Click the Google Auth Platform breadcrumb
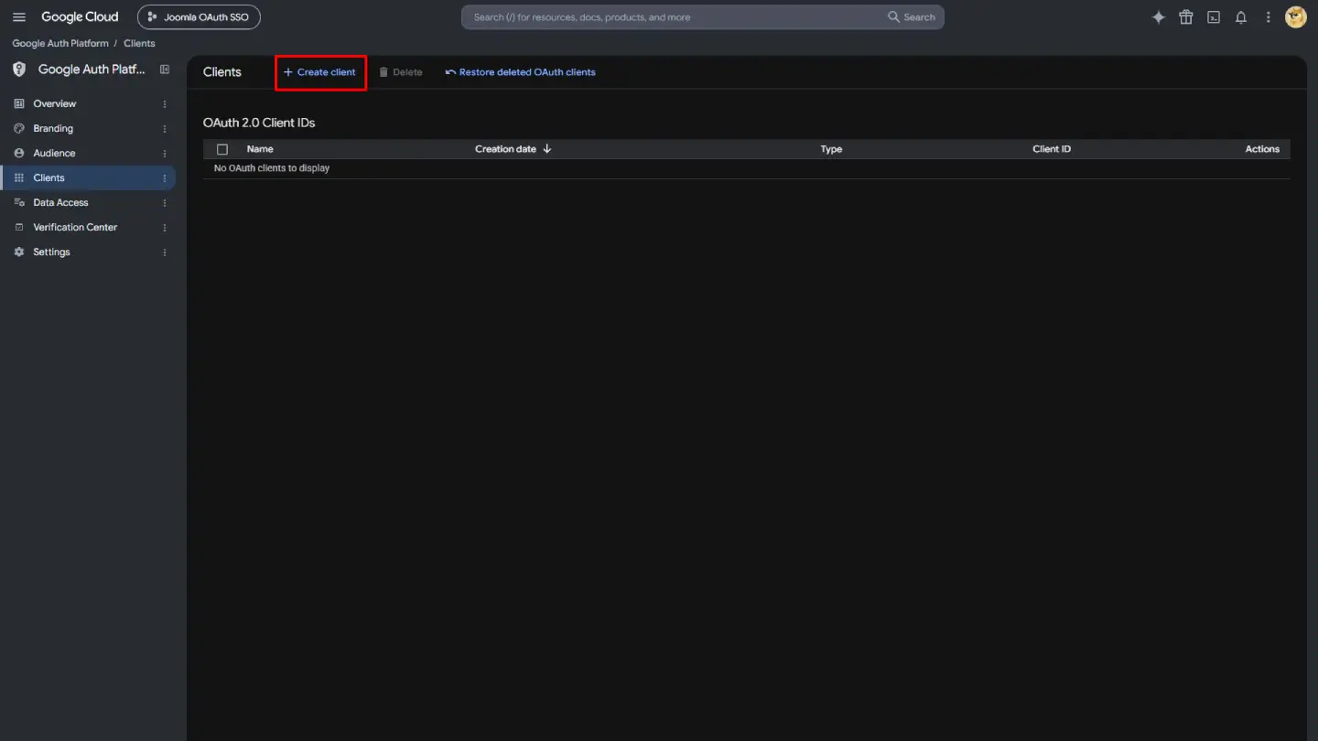 point(60,43)
